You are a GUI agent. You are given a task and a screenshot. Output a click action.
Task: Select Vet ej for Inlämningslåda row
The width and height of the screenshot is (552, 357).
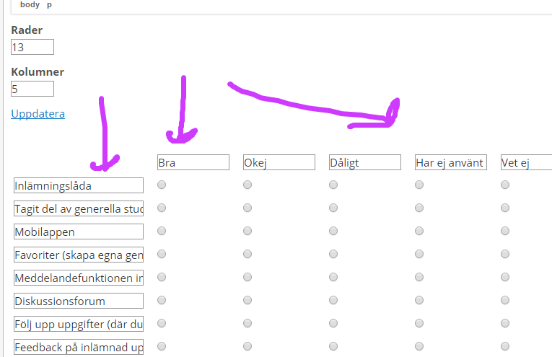(505, 185)
